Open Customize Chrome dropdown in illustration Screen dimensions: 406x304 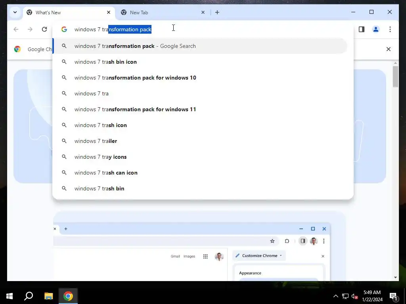(x=259, y=256)
